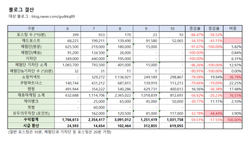Screen dimensions: 250x141
Task: Select the -43.15% change cell
Action: pos(214,41)
